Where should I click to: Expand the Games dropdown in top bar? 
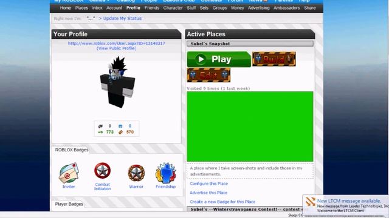coord(99,1)
